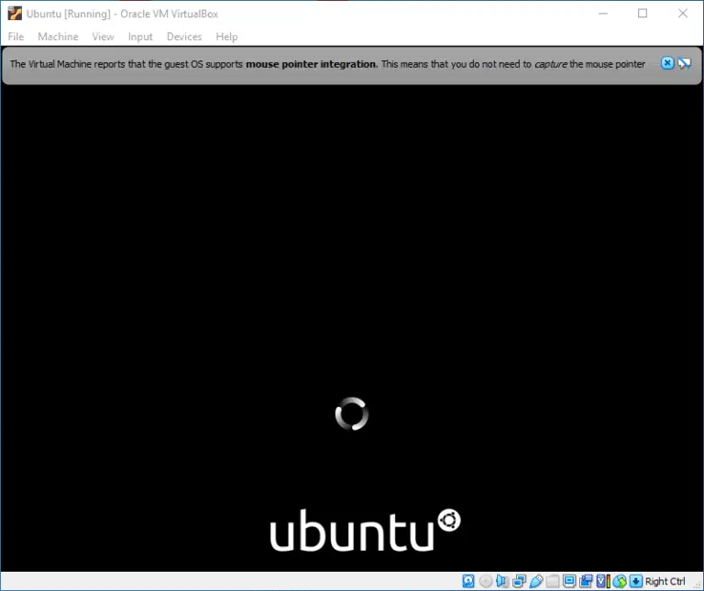704x591 pixels.
Task: Minimize the VirtualBox window
Action: click(603, 14)
